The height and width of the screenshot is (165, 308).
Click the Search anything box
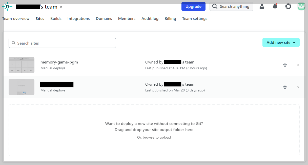(231, 6)
